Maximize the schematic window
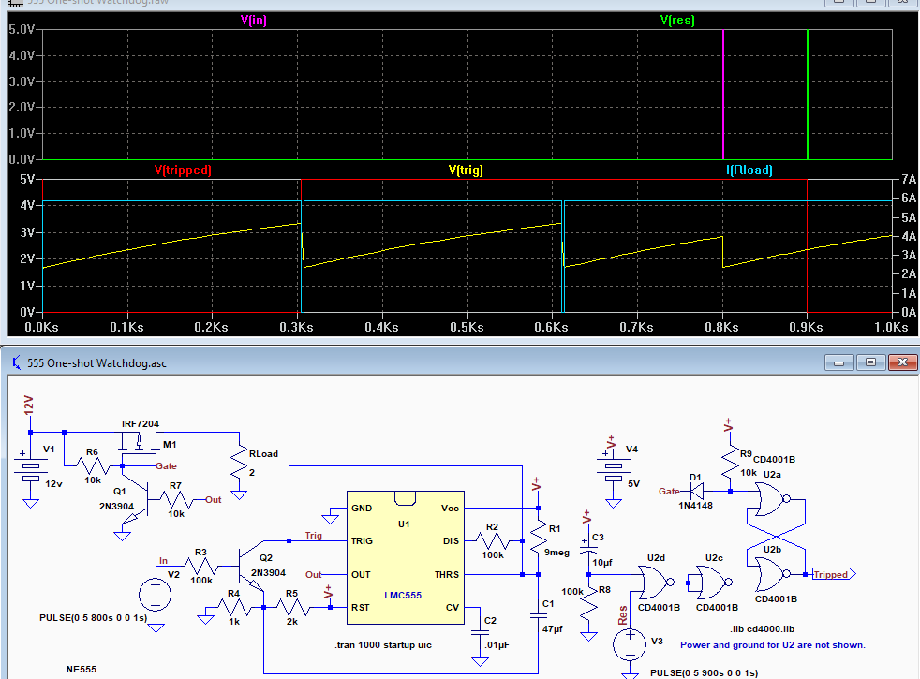 click(870, 362)
